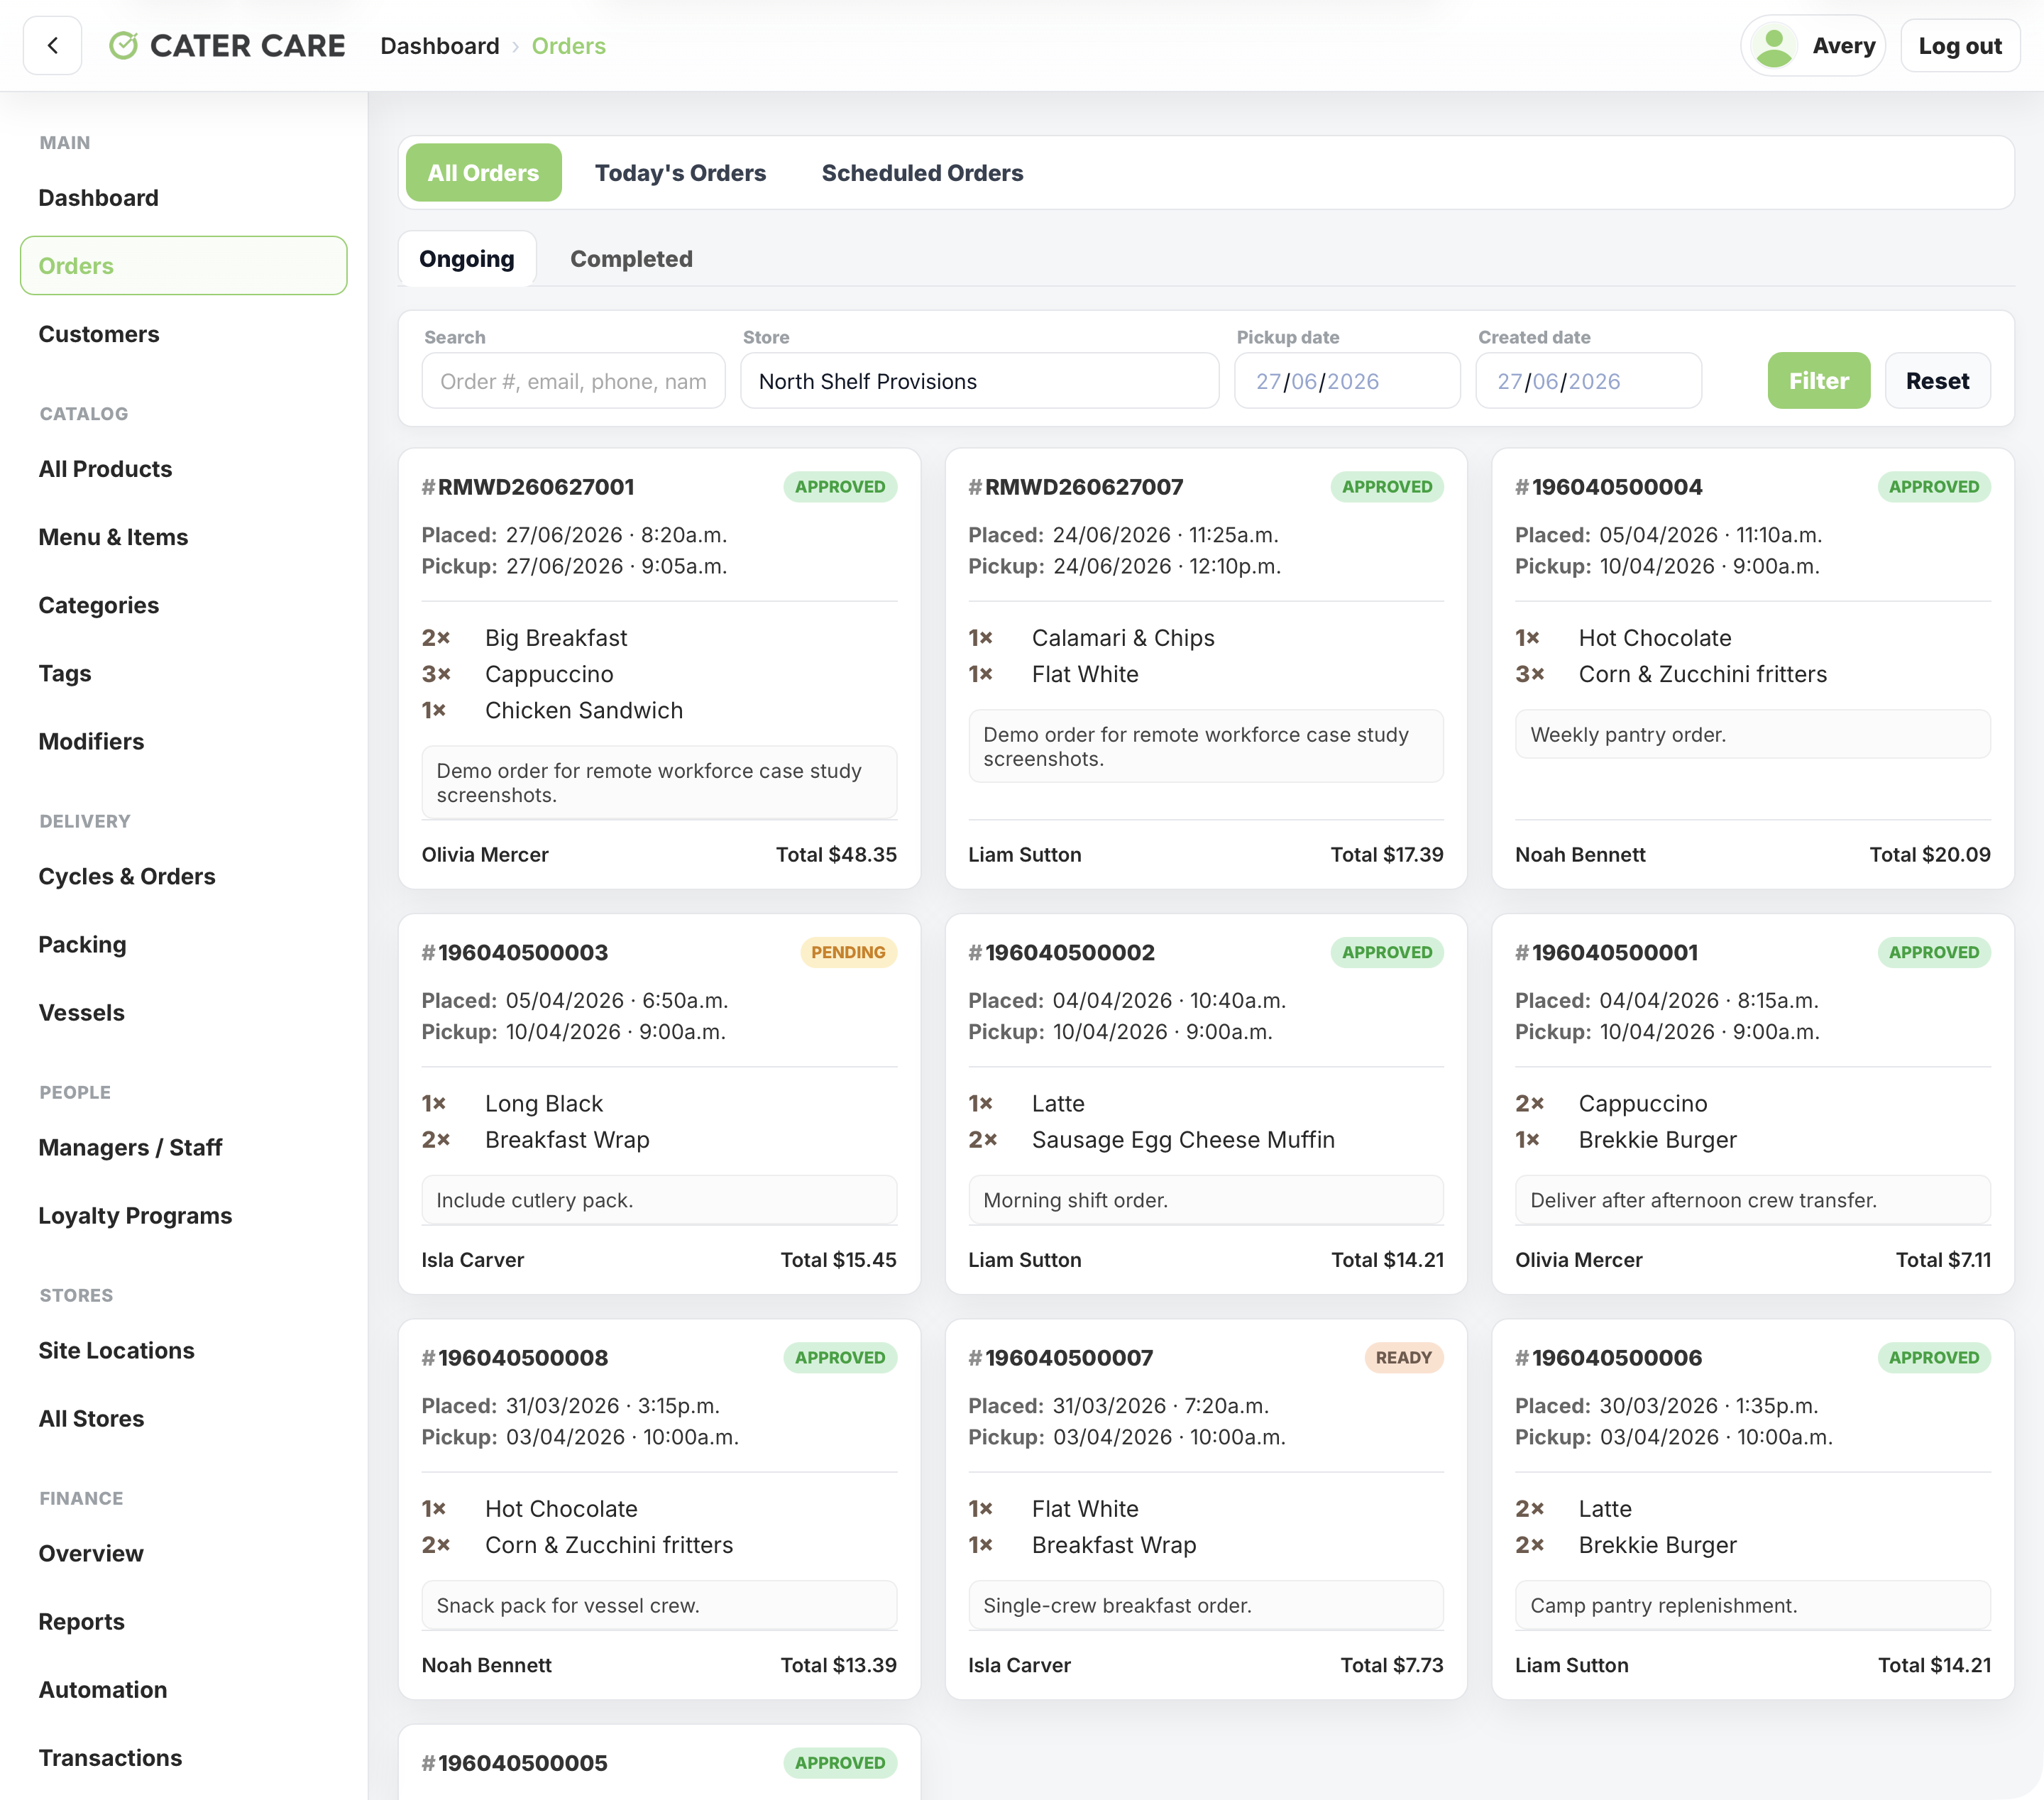Open Vessels in sidebar
The height and width of the screenshot is (1800, 2044).
point(184,1012)
